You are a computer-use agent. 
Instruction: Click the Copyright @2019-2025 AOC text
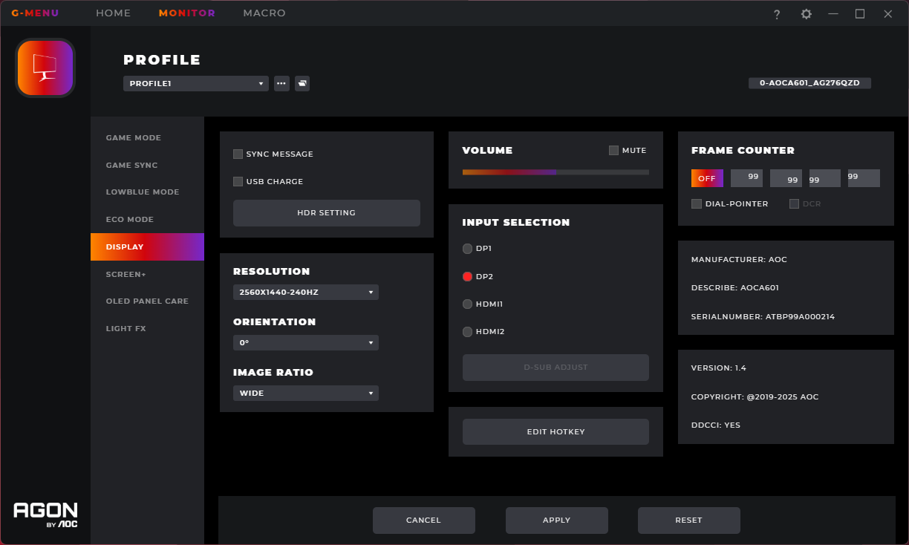pos(755,397)
